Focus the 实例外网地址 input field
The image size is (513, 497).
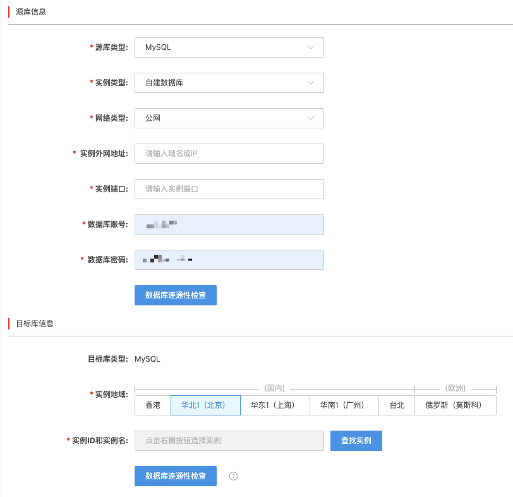pos(229,154)
